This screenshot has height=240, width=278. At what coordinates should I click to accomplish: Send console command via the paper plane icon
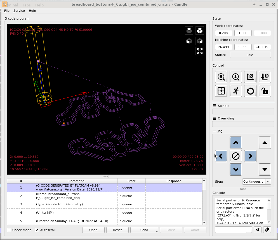[258, 229]
